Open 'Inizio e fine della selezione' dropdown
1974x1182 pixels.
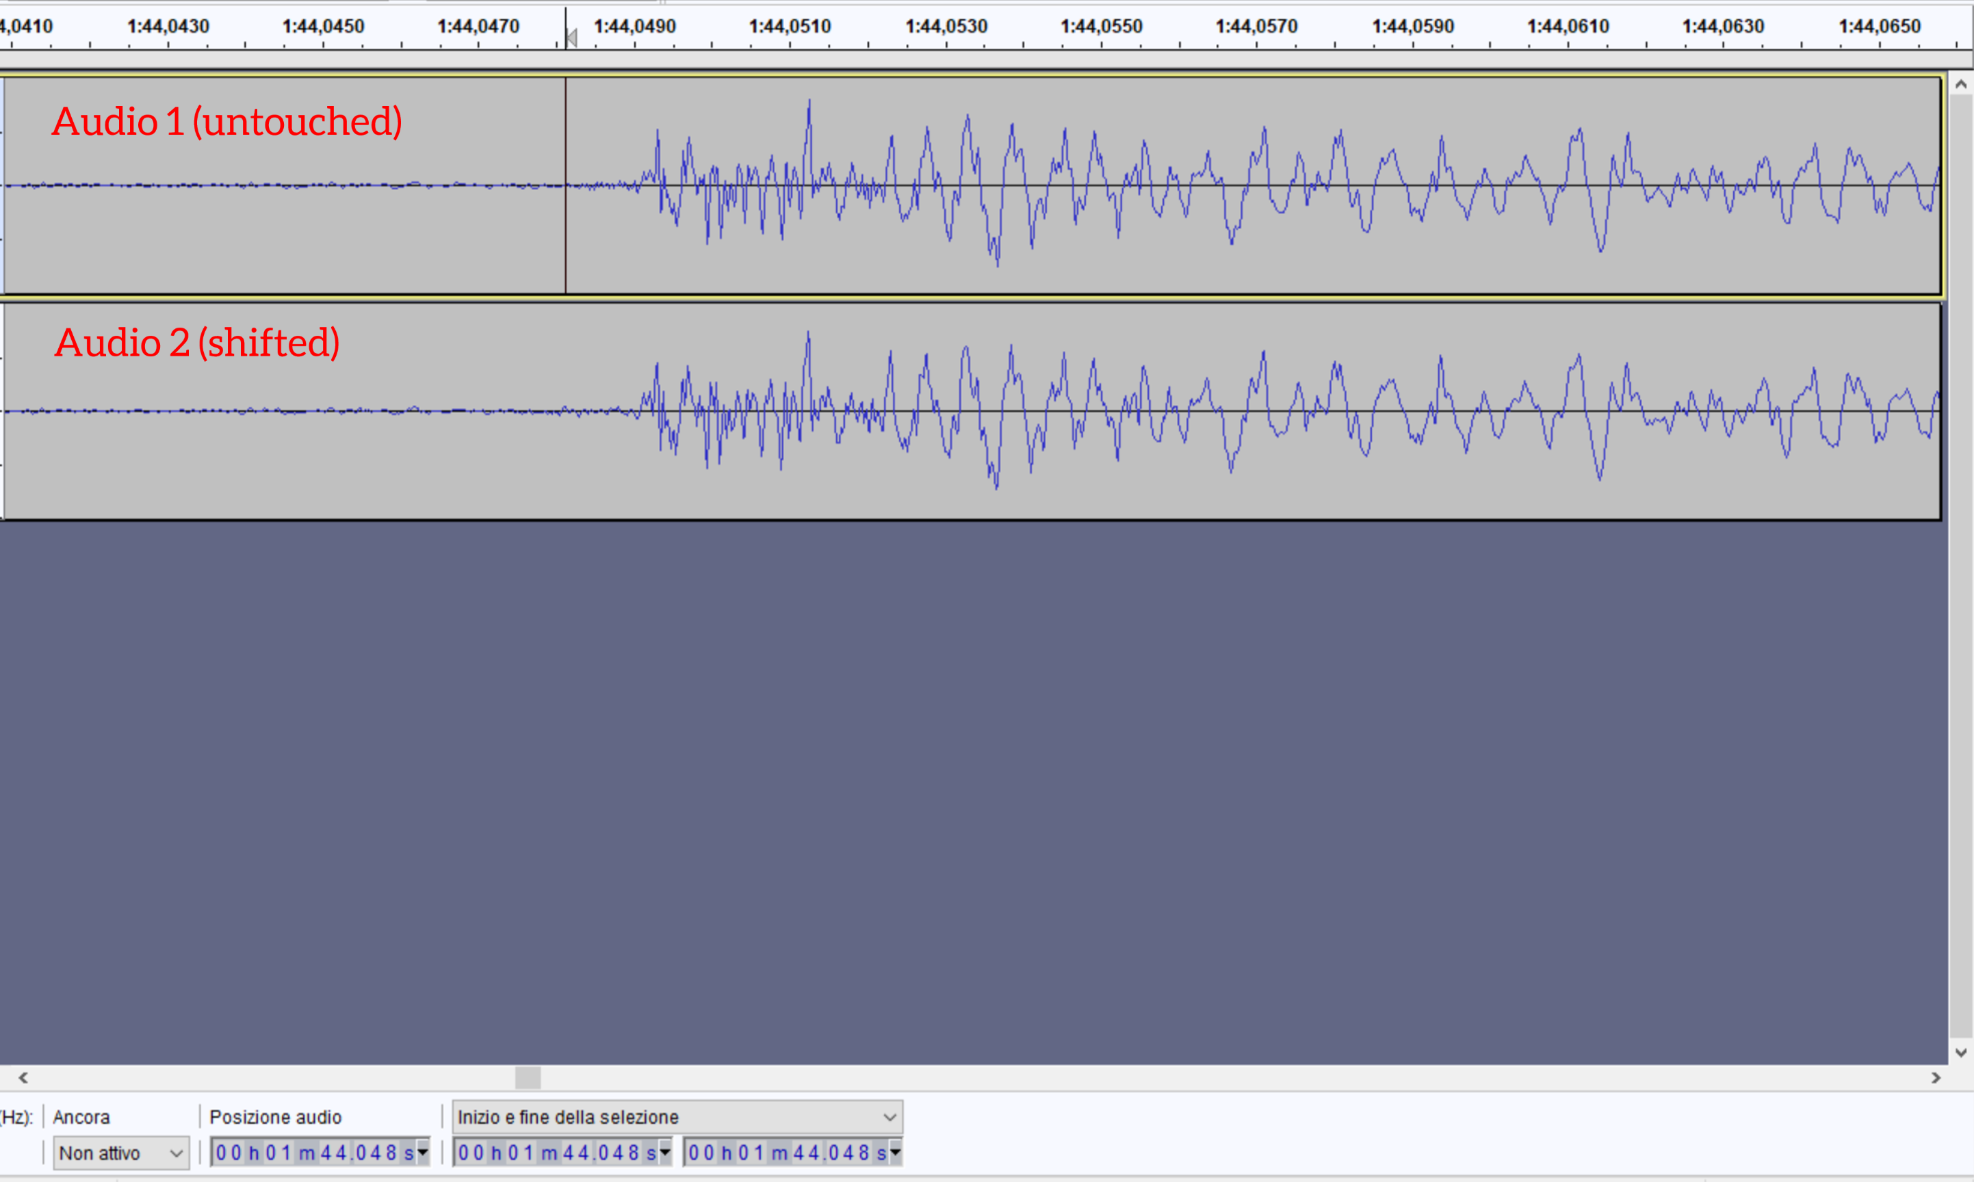pyautogui.click(x=677, y=1117)
